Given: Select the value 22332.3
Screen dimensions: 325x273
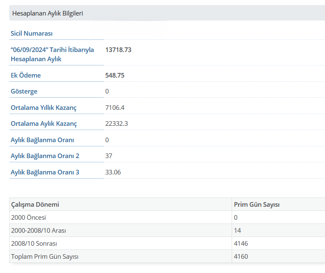Looking at the screenshot, I should click(x=116, y=124).
